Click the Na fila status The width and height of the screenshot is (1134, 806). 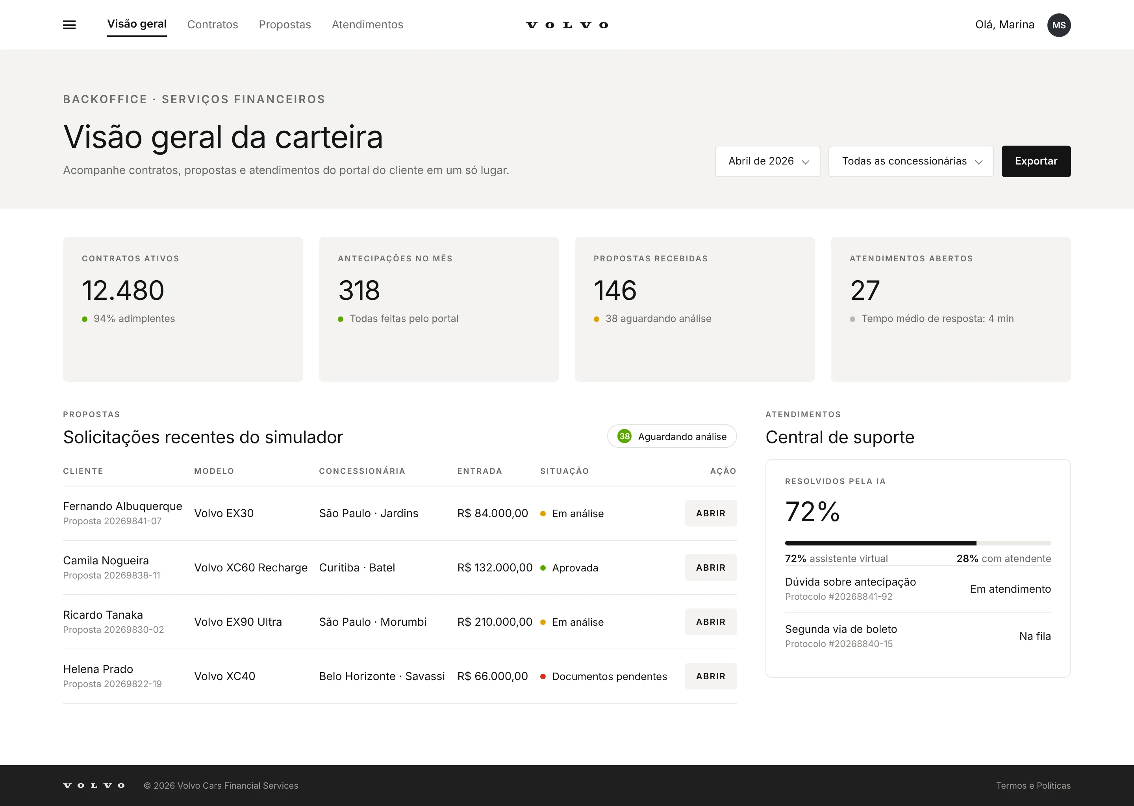(1035, 636)
